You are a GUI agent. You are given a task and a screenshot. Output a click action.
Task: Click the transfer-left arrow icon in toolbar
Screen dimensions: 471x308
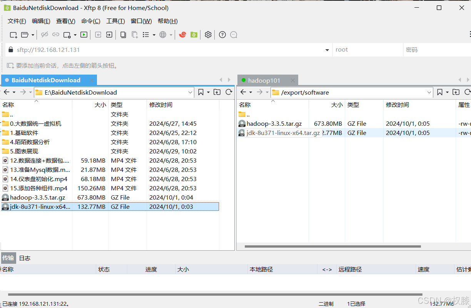coord(98,35)
